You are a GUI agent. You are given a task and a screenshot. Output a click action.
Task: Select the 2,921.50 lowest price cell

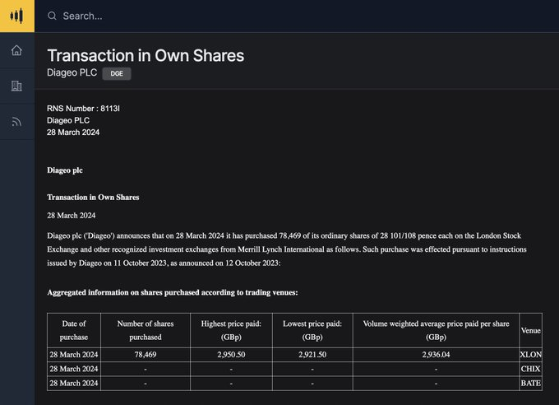tap(312, 355)
